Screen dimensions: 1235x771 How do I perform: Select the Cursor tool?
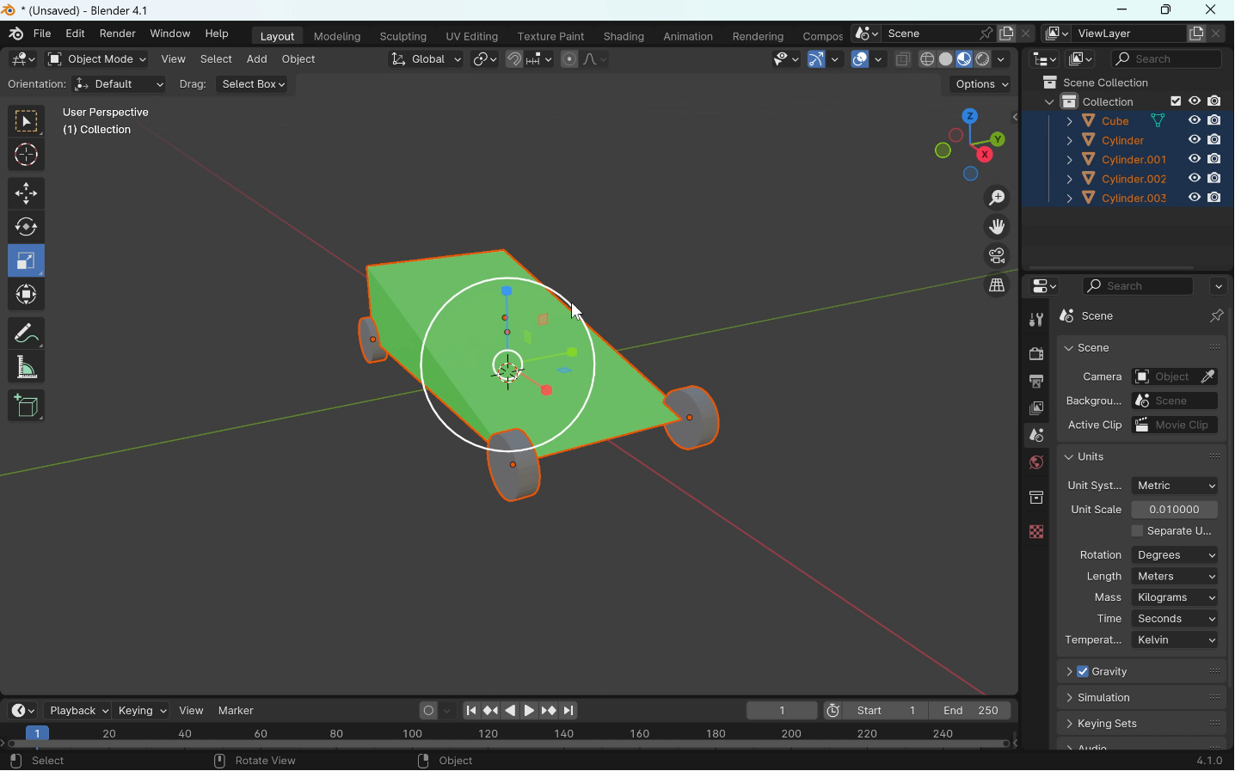click(27, 156)
